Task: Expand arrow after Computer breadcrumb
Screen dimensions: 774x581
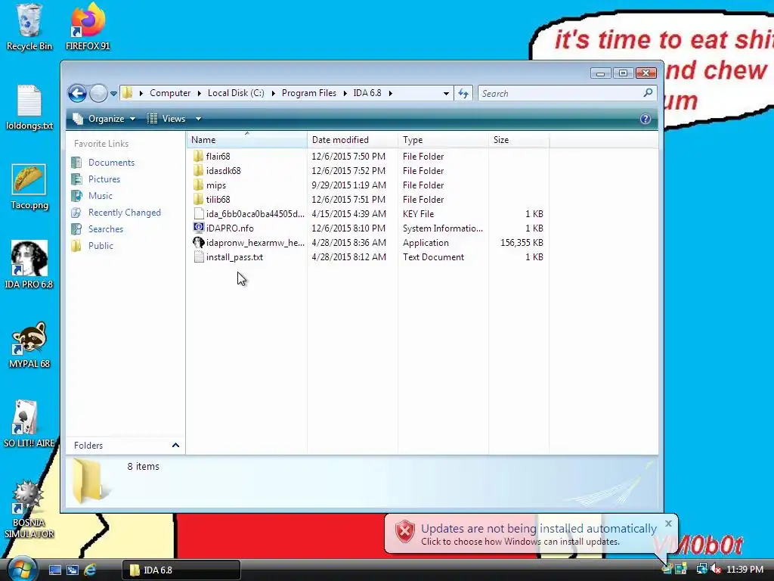Action: [199, 93]
